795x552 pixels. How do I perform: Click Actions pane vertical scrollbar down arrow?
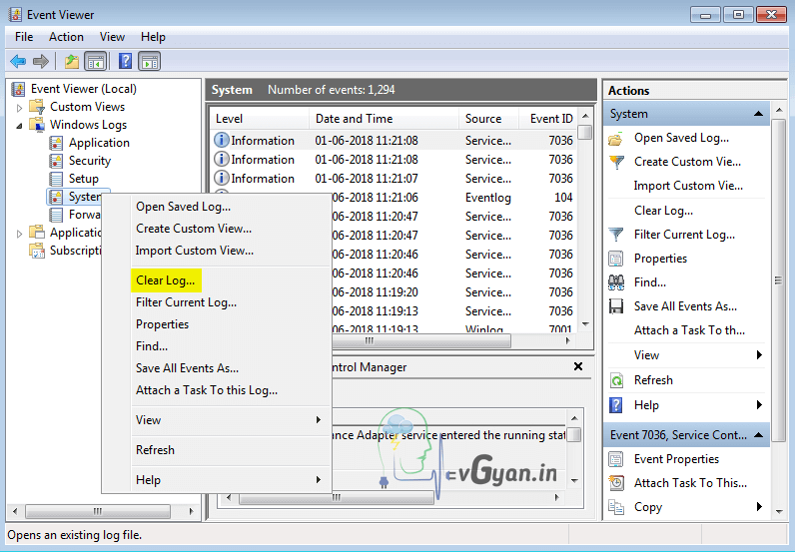[779, 511]
